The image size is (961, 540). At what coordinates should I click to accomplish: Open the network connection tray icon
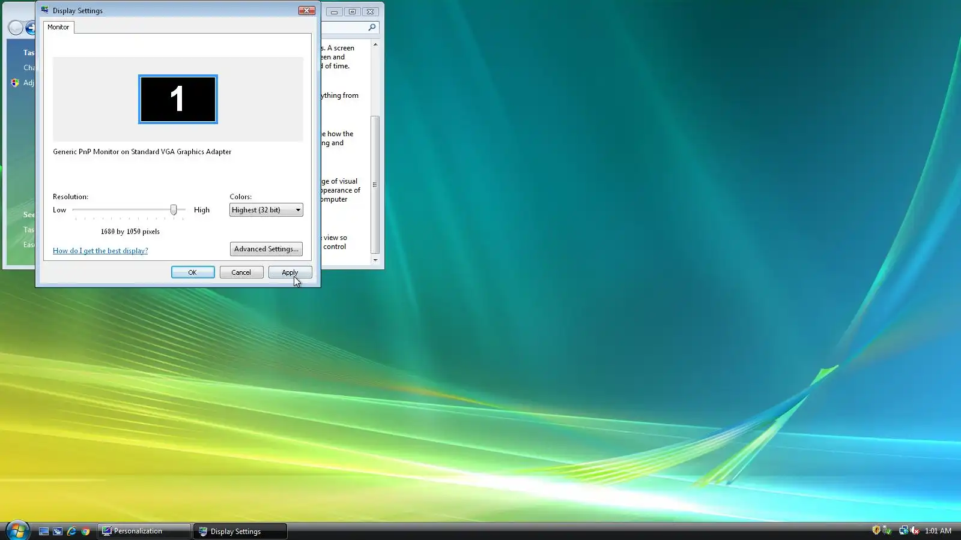coord(903,530)
